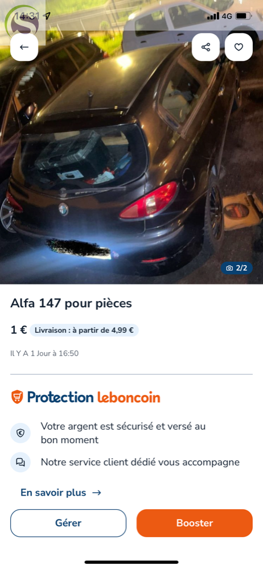Click the orange Booster button
The image size is (263, 569).
194,523
